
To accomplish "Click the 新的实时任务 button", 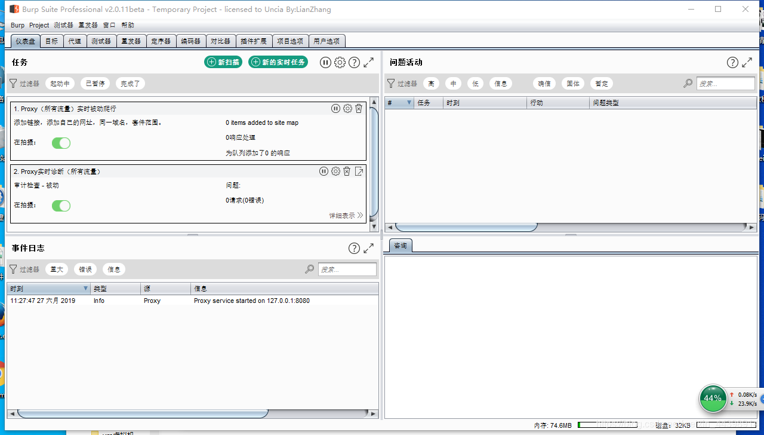I will 278,62.
